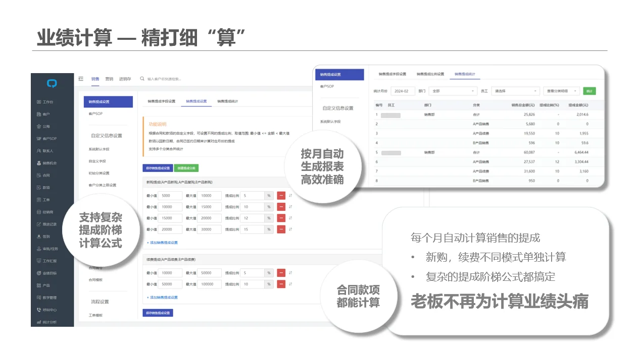Click 添加销售提成设置 link under 续费提成
Screen dimensions: 639x354
pyautogui.click(x=162, y=298)
